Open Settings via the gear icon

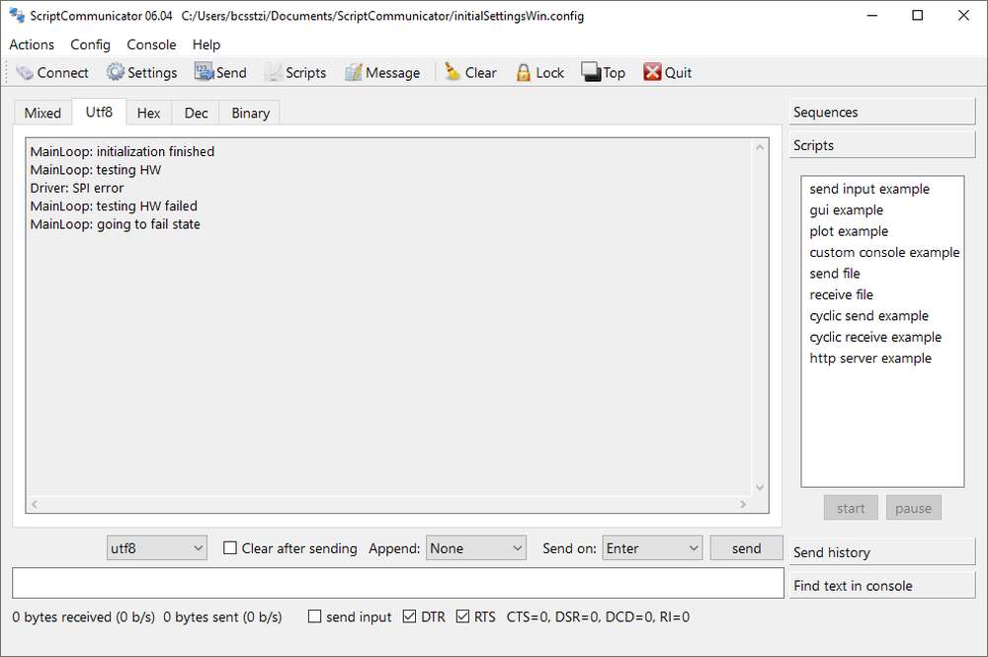[115, 72]
